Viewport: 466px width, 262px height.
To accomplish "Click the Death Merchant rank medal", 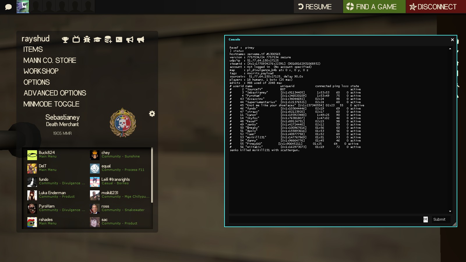I will pos(123,123).
